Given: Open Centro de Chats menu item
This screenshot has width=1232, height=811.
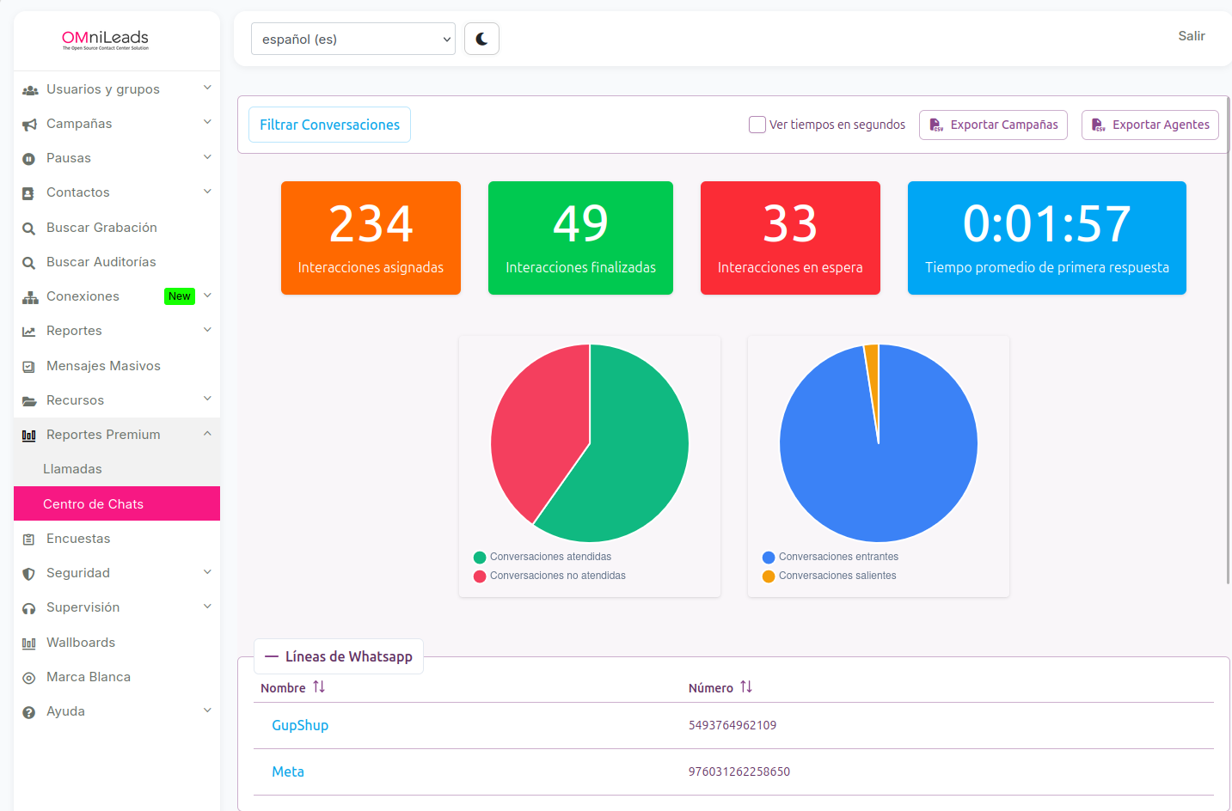Looking at the screenshot, I should pos(117,503).
